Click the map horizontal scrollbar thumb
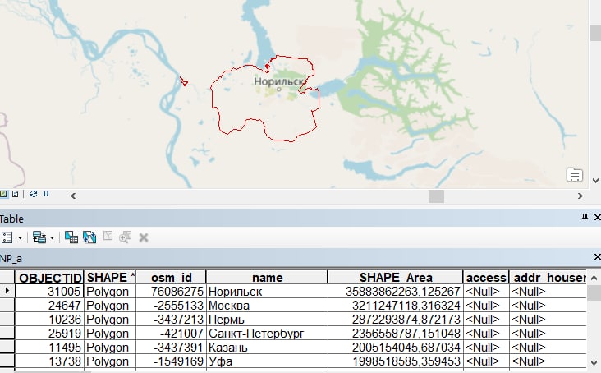This screenshot has width=601, height=373. pos(436,196)
